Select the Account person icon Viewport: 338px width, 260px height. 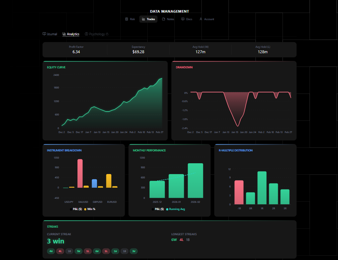click(x=201, y=19)
